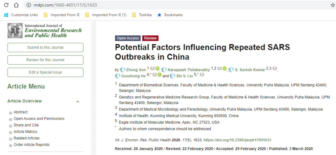This screenshot has width=336, height=155.
Task: Open ORCID icon for Karuppiah Thilakavathy
Action: 225,69
